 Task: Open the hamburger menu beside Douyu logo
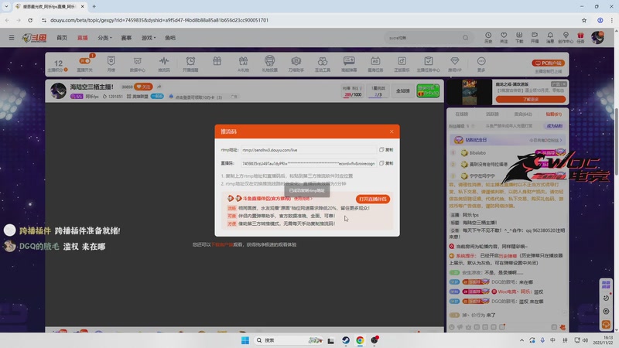[x=12, y=38]
